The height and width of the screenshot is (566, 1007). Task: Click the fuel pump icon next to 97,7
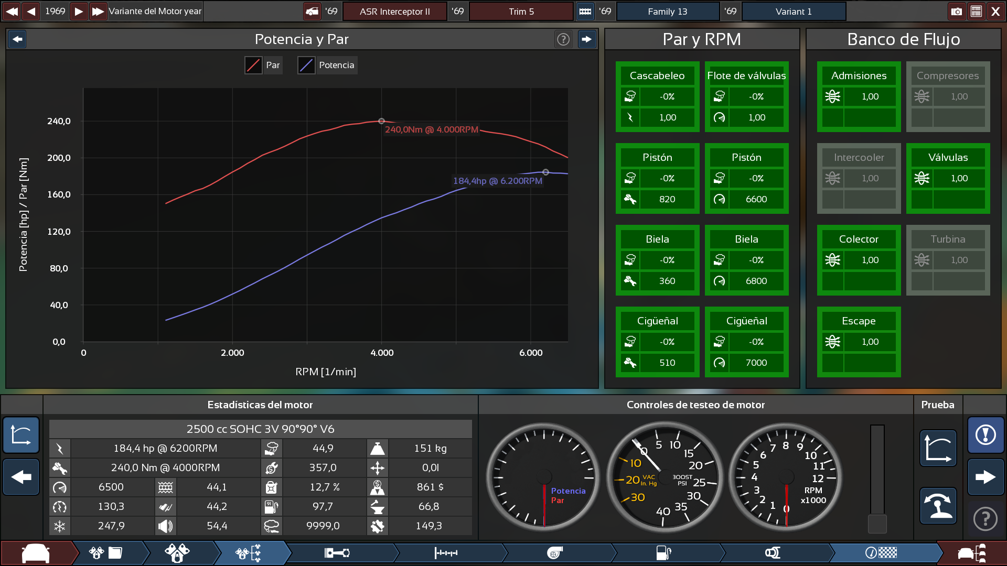pos(271,507)
